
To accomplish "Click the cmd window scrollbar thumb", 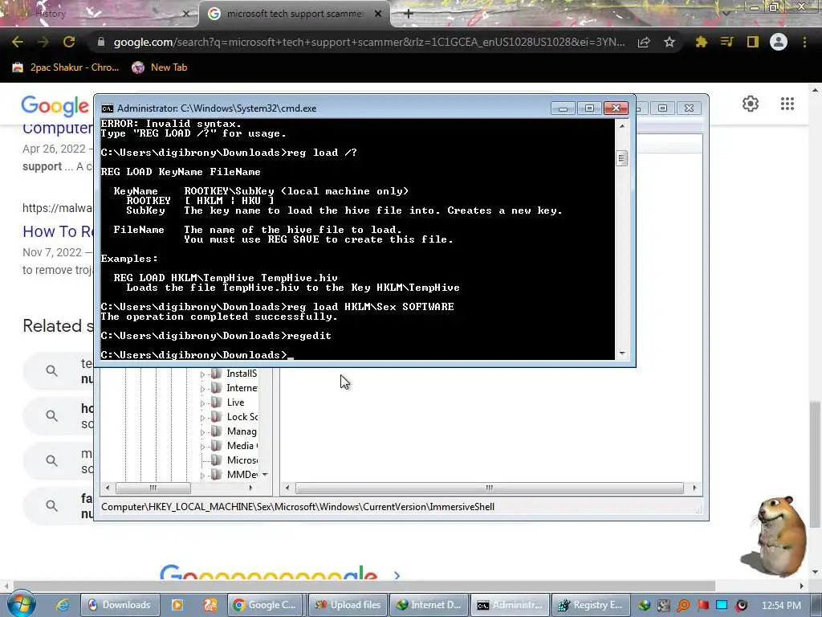I will [622, 158].
